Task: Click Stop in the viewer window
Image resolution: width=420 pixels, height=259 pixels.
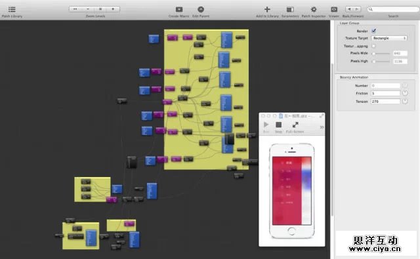Action: (278, 125)
